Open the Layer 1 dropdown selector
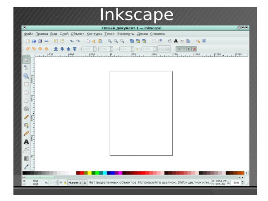Screen dimensions: 268x201 pyautogui.click(x=77, y=183)
